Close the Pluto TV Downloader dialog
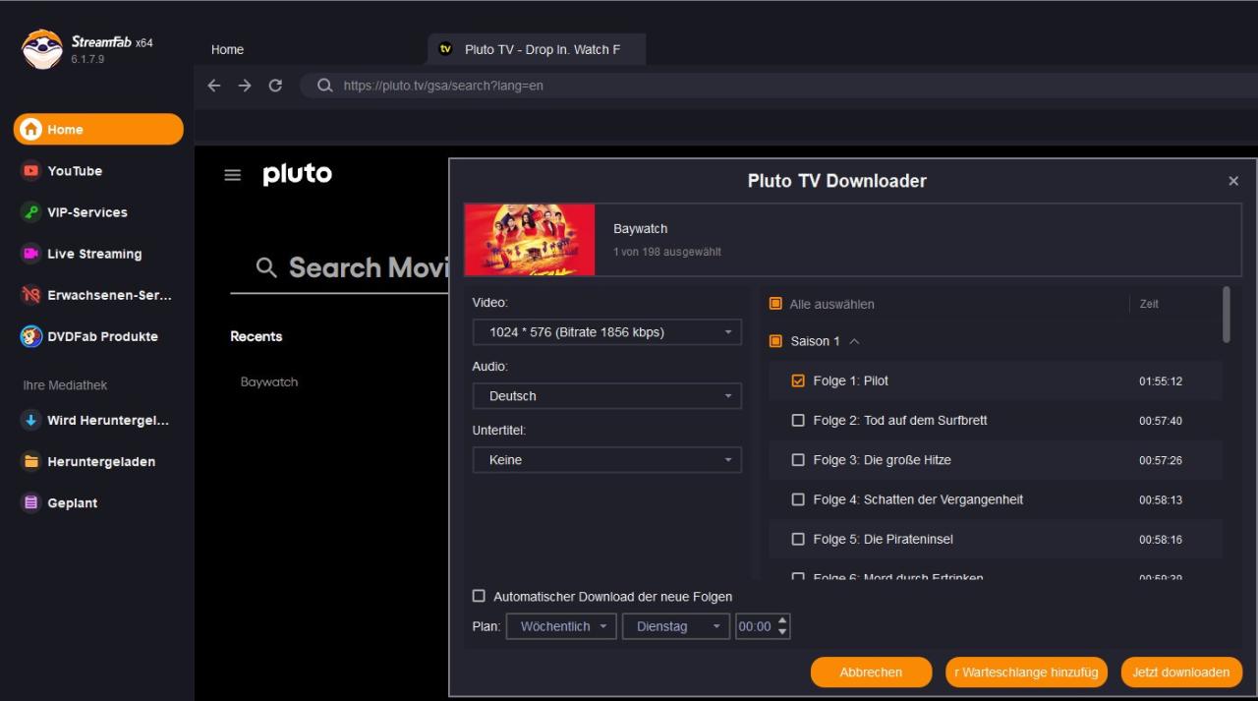 tap(1233, 181)
